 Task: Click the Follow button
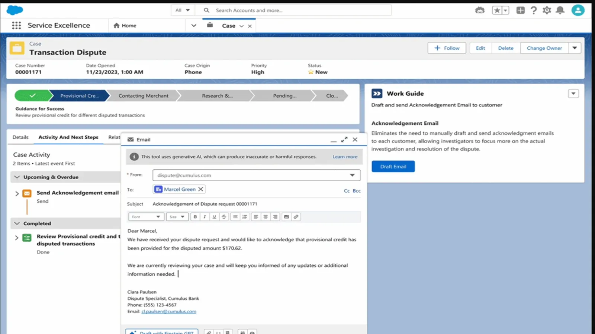pyautogui.click(x=447, y=48)
